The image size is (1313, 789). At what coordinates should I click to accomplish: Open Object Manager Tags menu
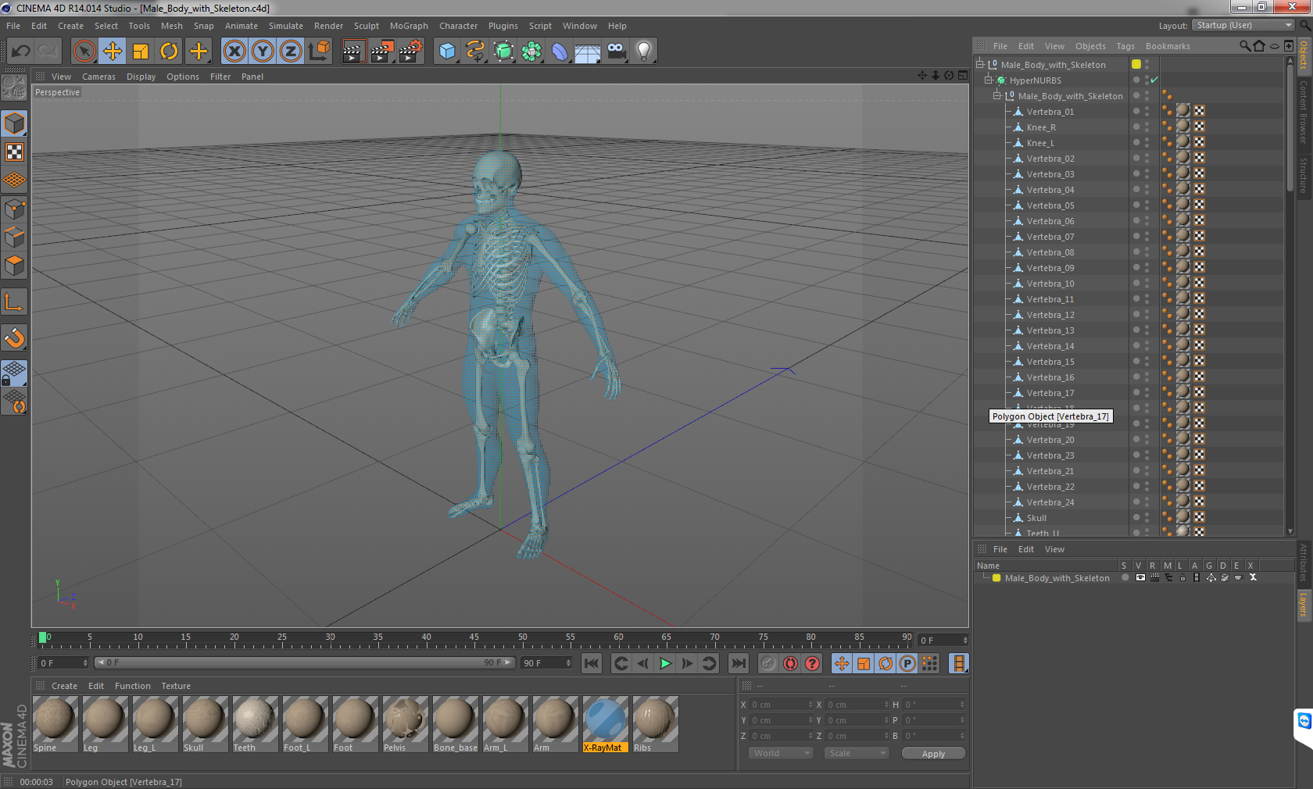click(1125, 46)
